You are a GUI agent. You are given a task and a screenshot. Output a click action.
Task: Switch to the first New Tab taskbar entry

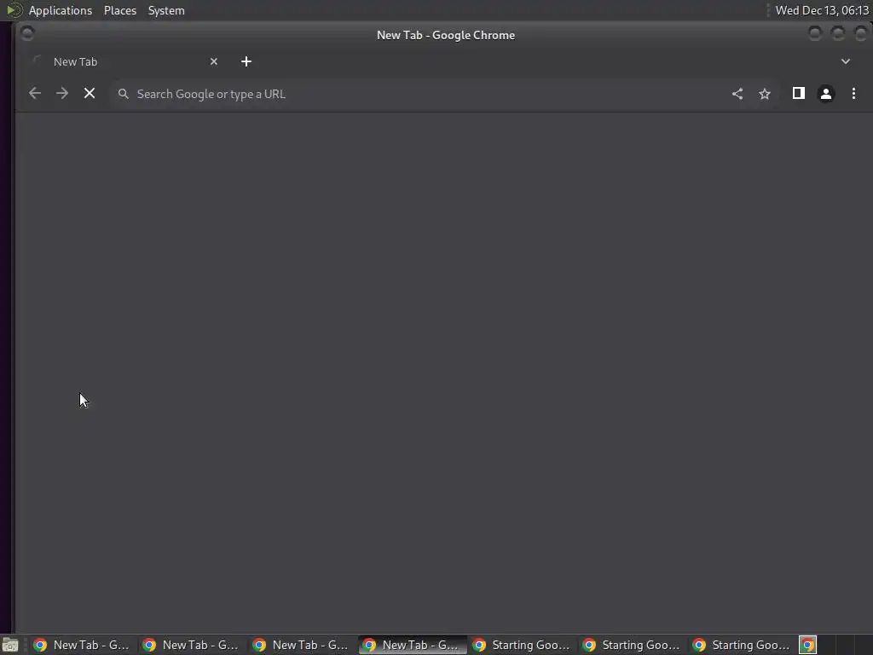click(82, 645)
